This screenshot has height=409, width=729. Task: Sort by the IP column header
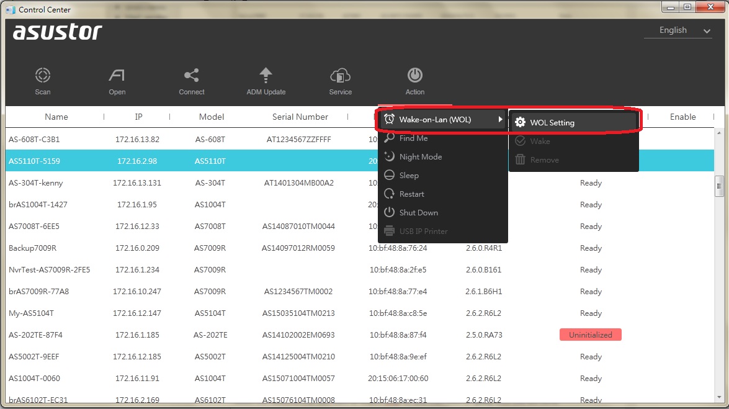coord(138,117)
